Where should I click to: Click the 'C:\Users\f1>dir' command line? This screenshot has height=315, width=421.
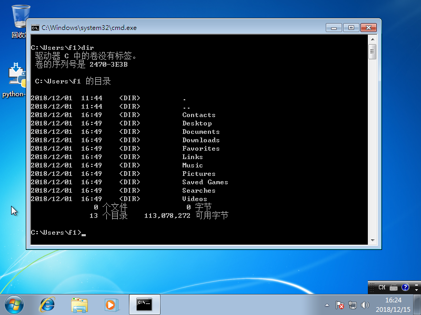(62, 48)
